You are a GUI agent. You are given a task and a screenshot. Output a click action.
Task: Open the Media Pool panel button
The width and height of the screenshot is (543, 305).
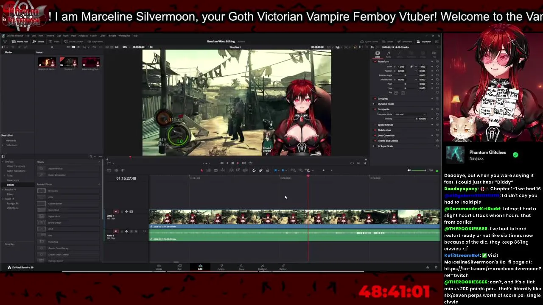click(x=20, y=42)
